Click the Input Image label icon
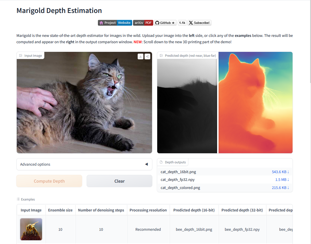Image resolution: width=311 pixels, height=244 pixels. 21,56
